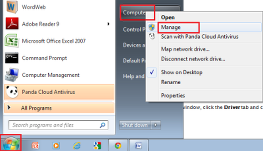Click the UAC shield icon beside Manage
Image resolution: width=263 pixels, height=151 pixels.
[x=152, y=27]
